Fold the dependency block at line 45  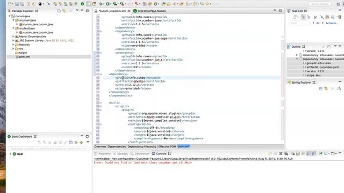point(101,74)
